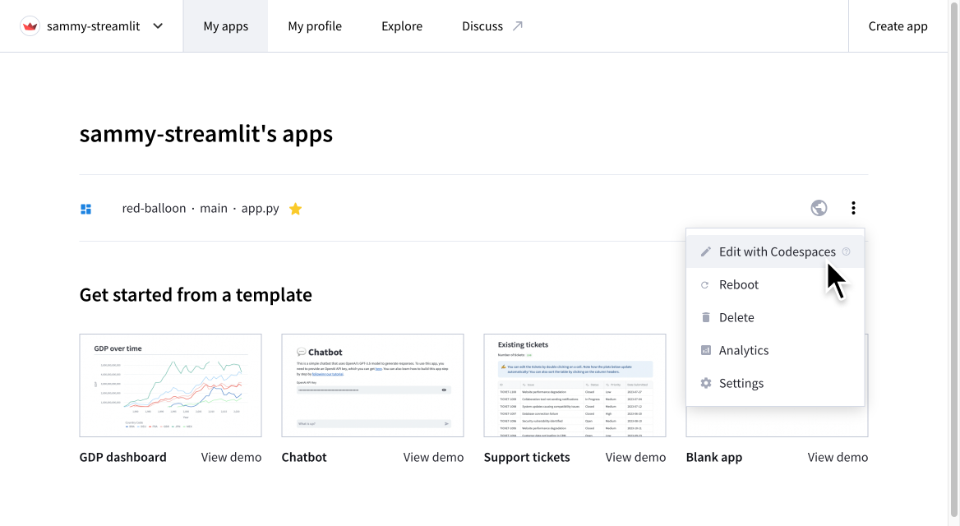Click the Create app button
Screen dimensions: 960x526
[898, 25]
